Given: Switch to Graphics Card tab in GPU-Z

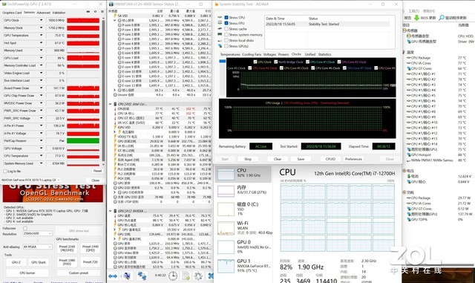Looking at the screenshot, I should [x=12, y=13].
